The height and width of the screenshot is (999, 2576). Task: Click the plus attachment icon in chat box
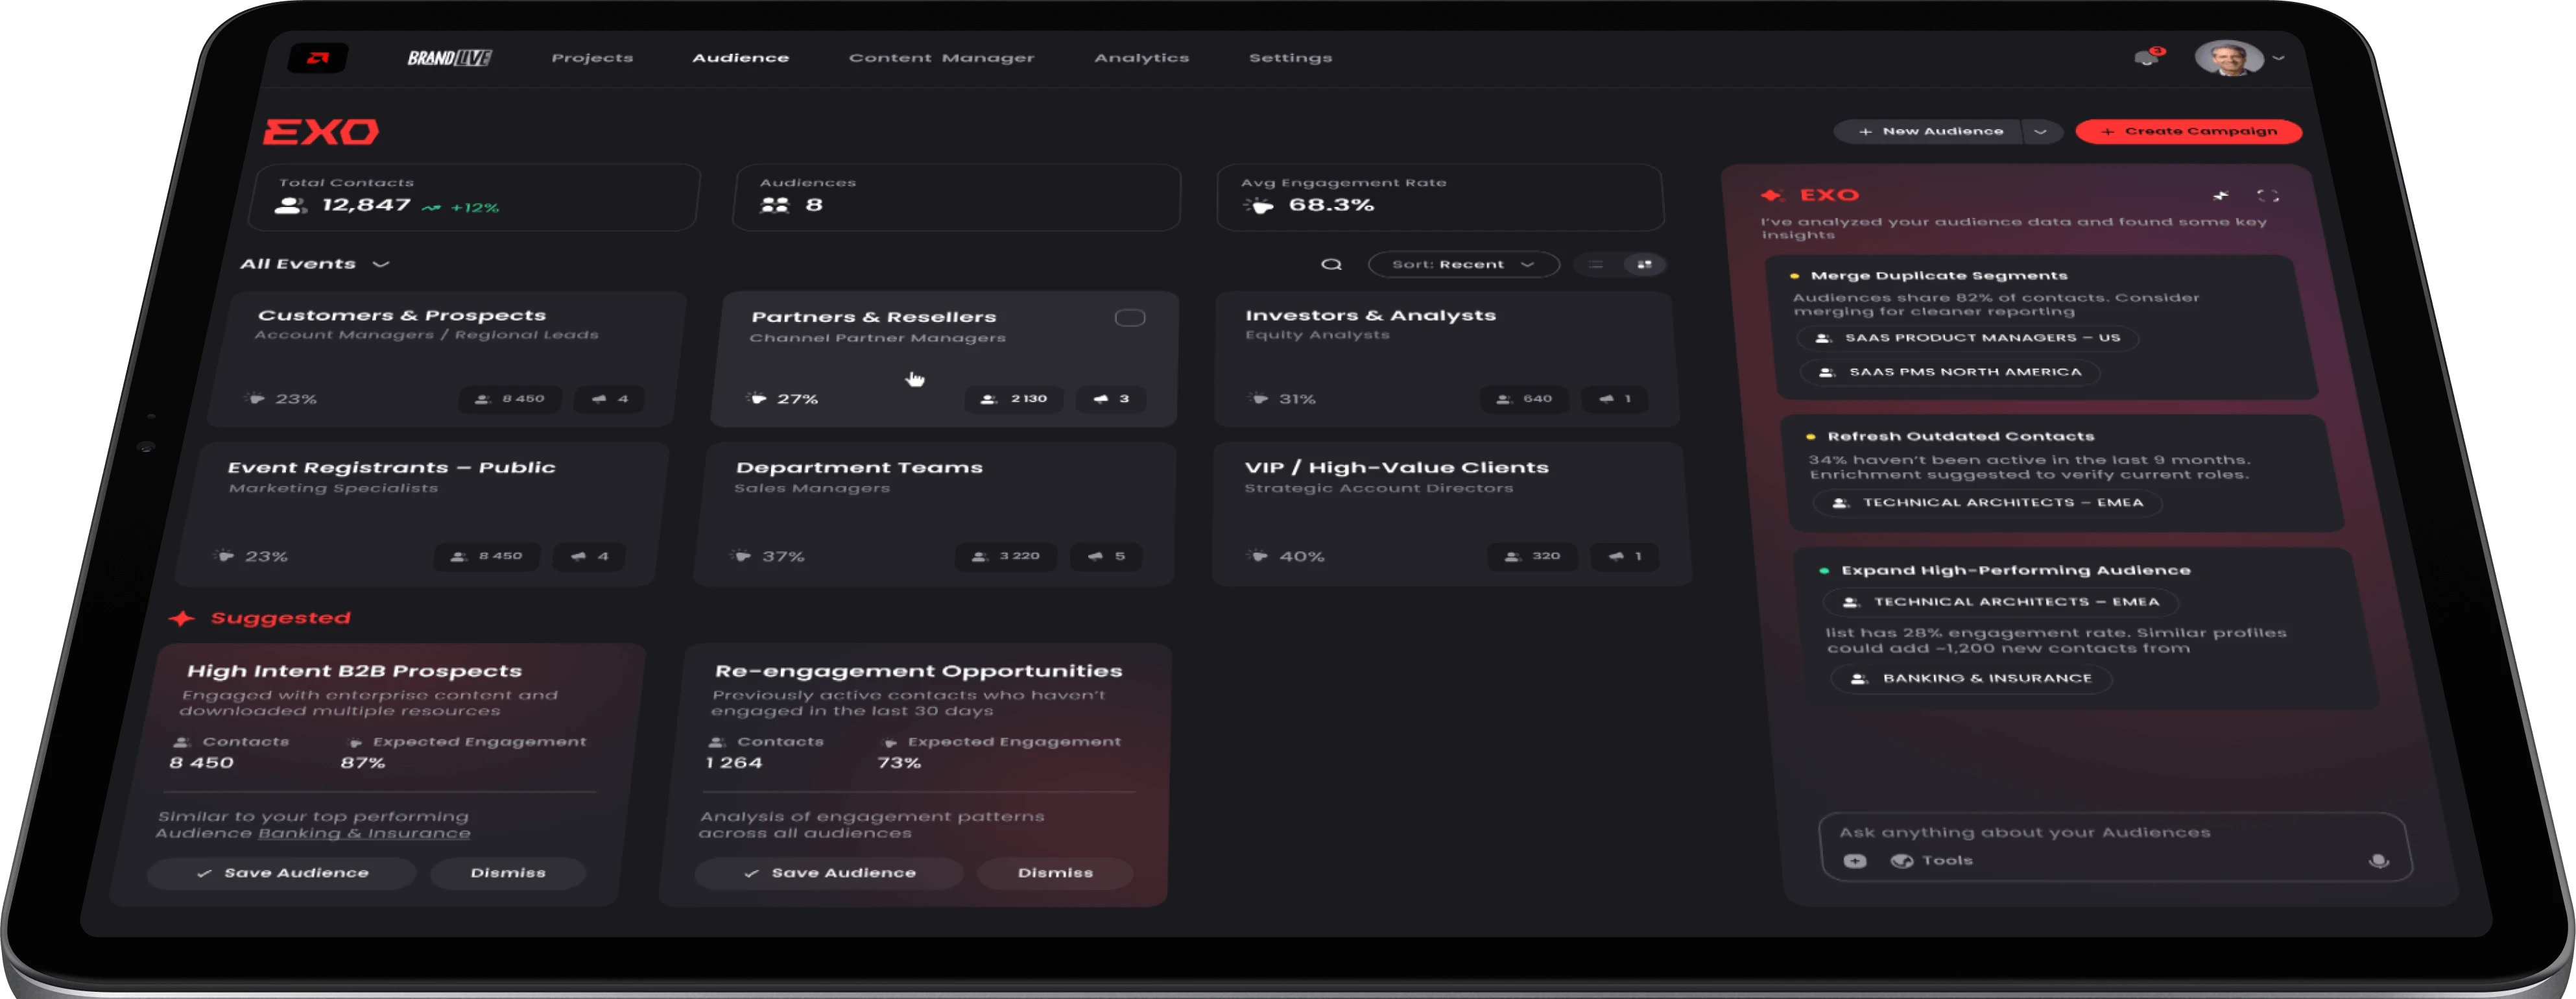(x=1855, y=861)
